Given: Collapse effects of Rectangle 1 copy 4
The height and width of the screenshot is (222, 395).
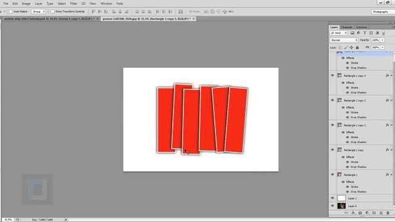Looking at the screenshot, I should [391, 76].
